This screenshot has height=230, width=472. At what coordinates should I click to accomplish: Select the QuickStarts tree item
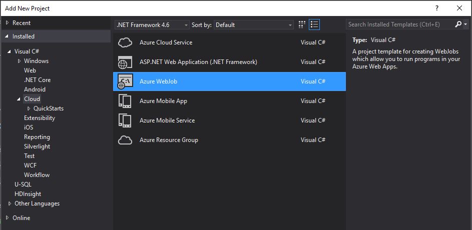click(49, 108)
